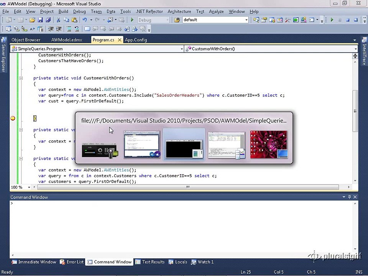
Task: Expand the Server Explorer side panel
Action: (3, 55)
